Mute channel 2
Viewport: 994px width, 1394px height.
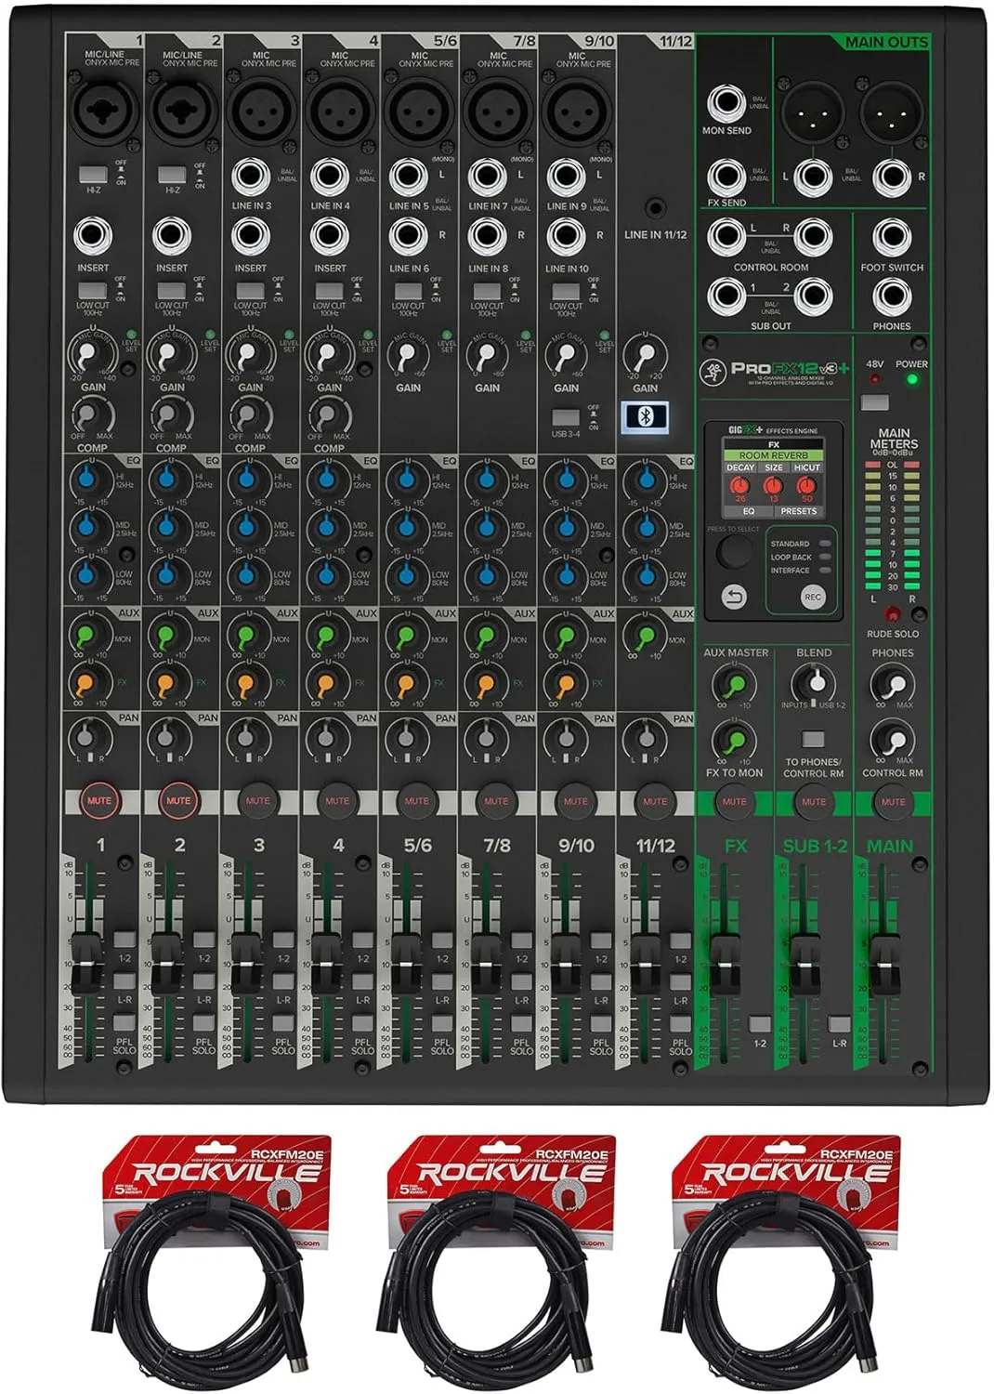[178, 801]
